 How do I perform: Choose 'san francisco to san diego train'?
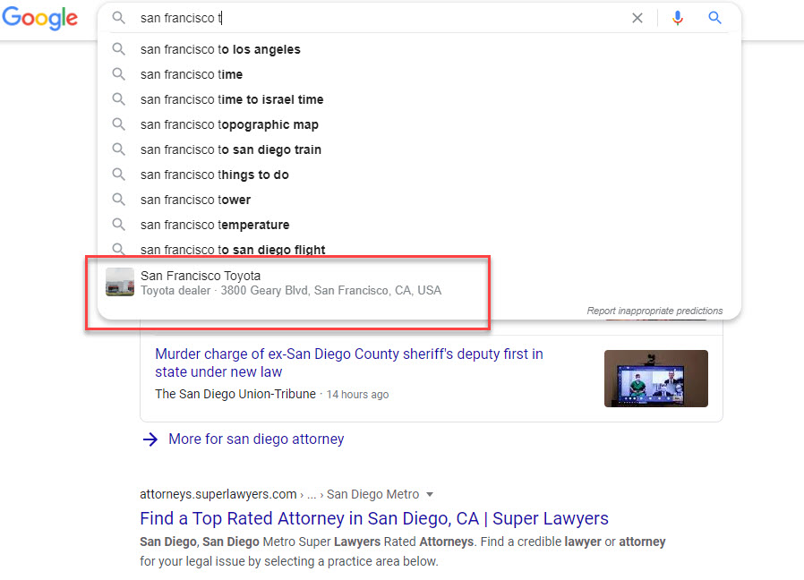point(231,149)
